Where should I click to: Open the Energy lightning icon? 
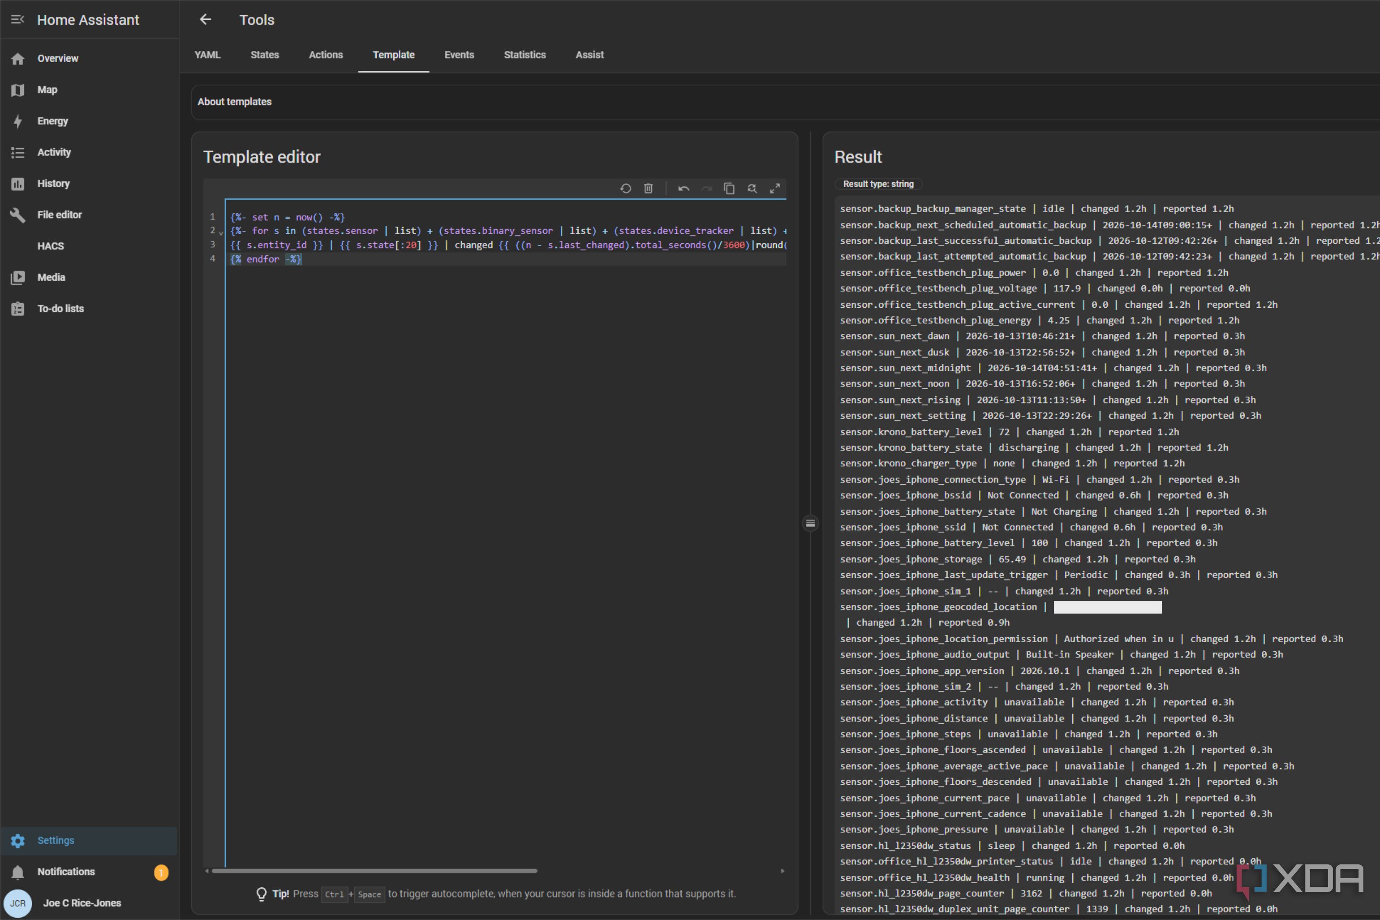[x=17, y=121]
